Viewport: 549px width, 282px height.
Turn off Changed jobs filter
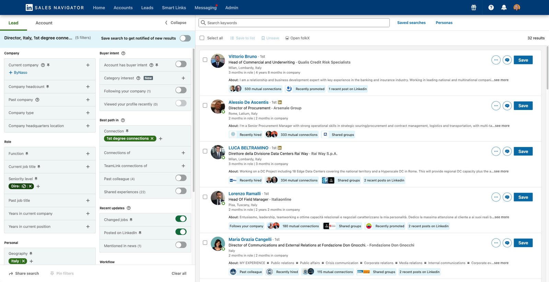181,219
